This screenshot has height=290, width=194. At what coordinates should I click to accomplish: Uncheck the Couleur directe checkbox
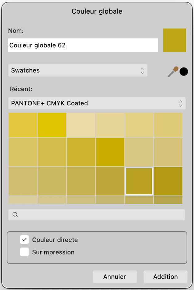[24, 240]
